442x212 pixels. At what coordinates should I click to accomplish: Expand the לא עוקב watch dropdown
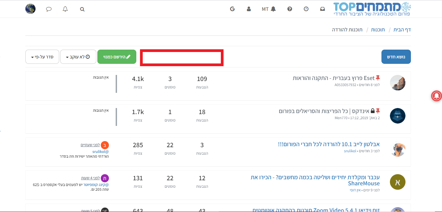78,57
